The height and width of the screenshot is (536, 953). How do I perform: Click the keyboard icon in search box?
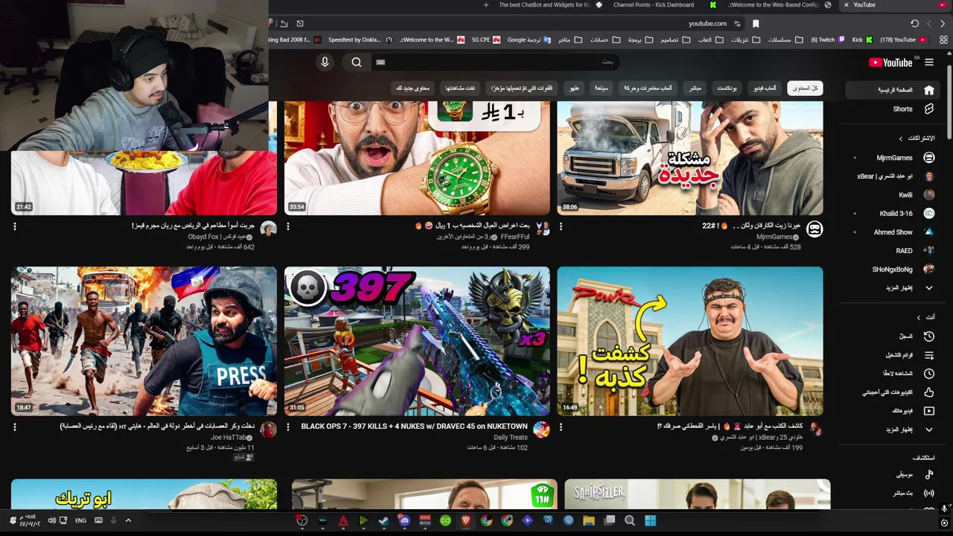tap(380, 63)
